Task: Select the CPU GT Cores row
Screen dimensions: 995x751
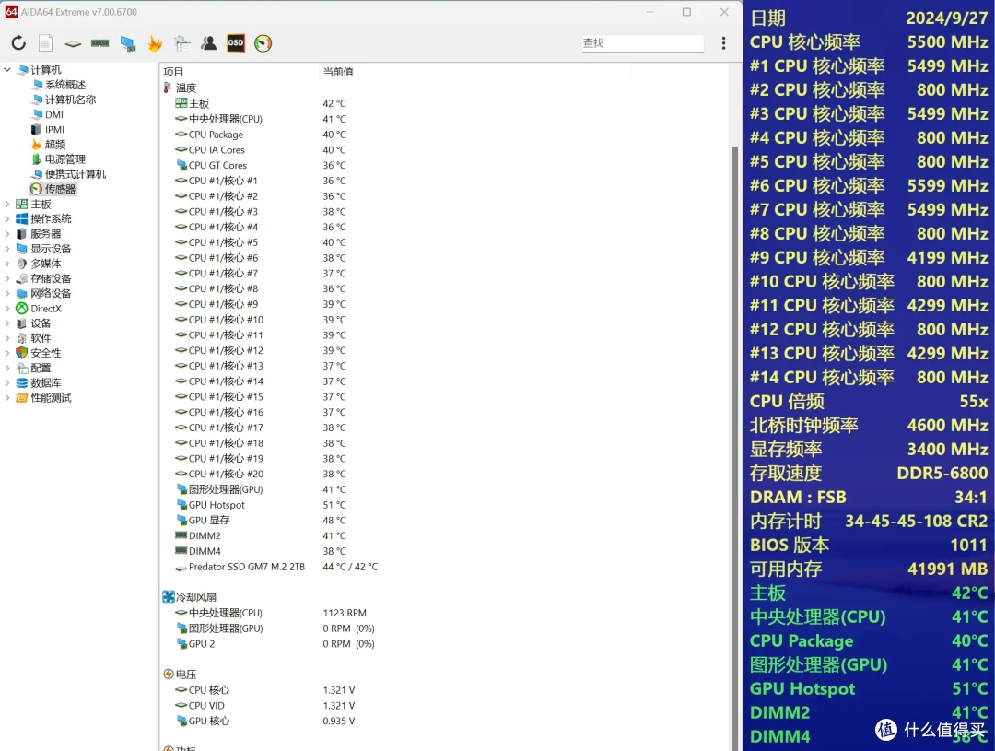Action: coord(262,165)
